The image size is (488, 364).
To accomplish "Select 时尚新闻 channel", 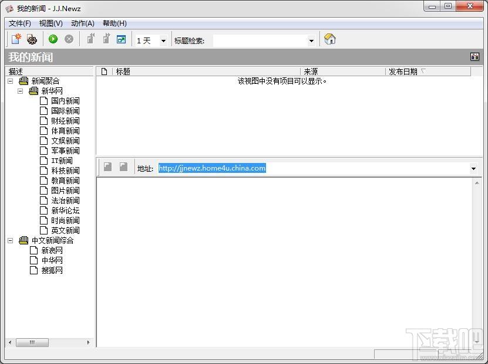I will 65,220.
